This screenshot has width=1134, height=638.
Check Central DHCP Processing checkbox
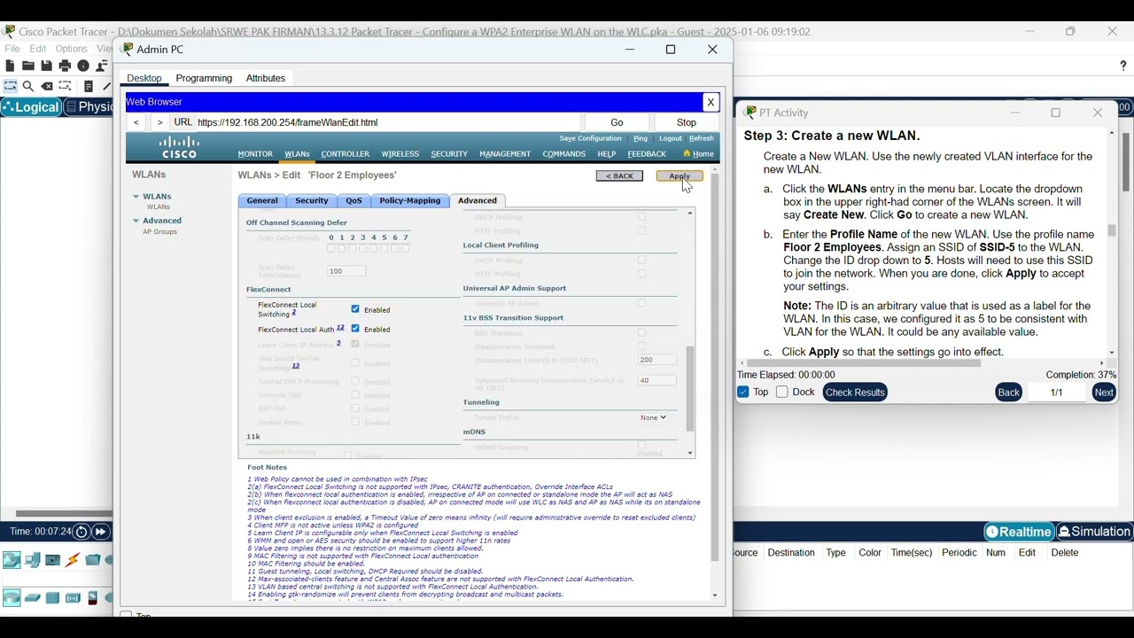click(x=355, y=381)
